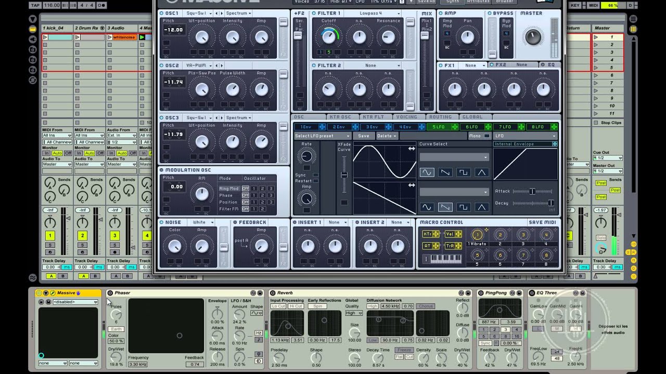Click the Internal Envelope Attack slider
The image size is (666, 374).
[533, 191]
